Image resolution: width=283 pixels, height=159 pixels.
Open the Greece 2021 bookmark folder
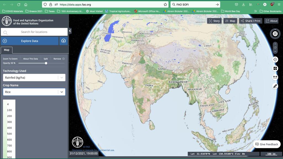tap(34, 11)
